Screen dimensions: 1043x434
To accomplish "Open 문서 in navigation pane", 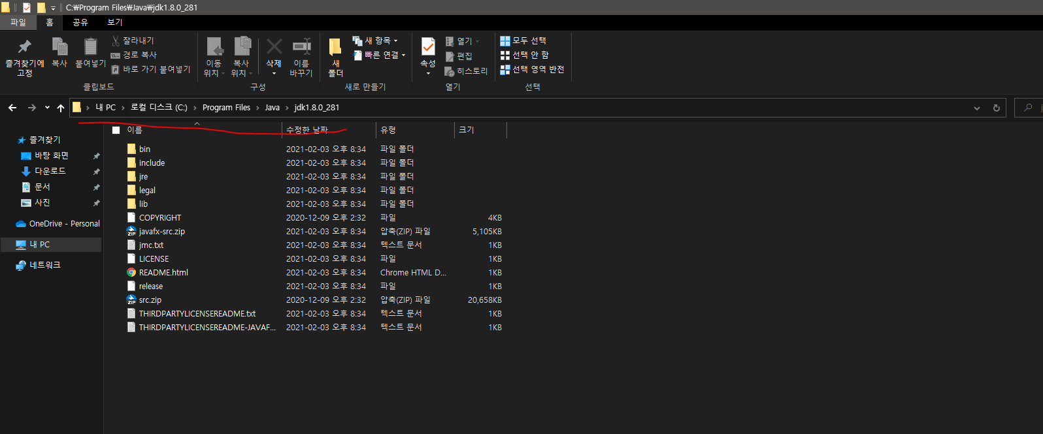I will [x=42, y=187].
